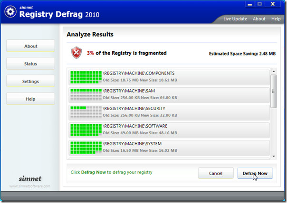
Task: Maximize the Registry Defrag window
Action: click(x=259, y=4)
